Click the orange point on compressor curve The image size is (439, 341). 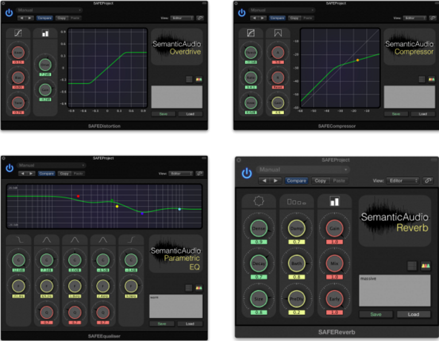click(357, 60)
